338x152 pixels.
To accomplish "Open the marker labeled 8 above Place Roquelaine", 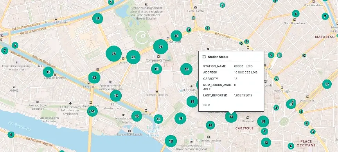I will [x=295, y=14].
